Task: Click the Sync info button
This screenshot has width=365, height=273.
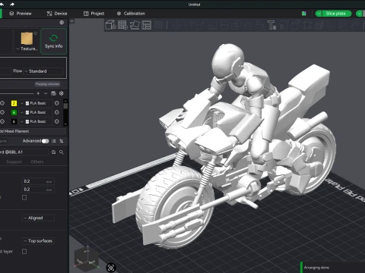Action: pos(53,42)
